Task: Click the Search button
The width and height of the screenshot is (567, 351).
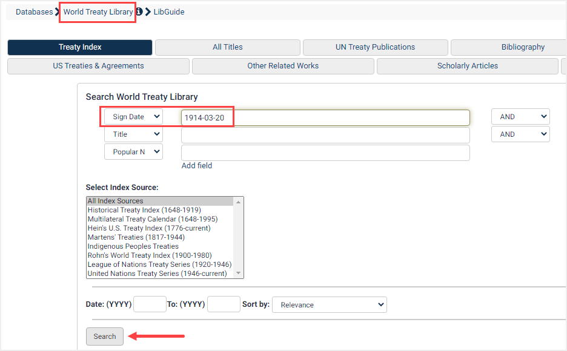Action: pyautogui.click(x=105, y=336)
